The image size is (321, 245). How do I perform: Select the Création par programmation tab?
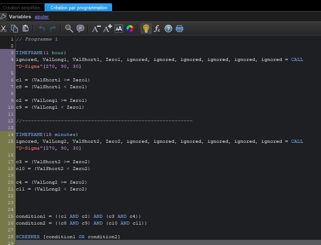click(x=79, y=8)
